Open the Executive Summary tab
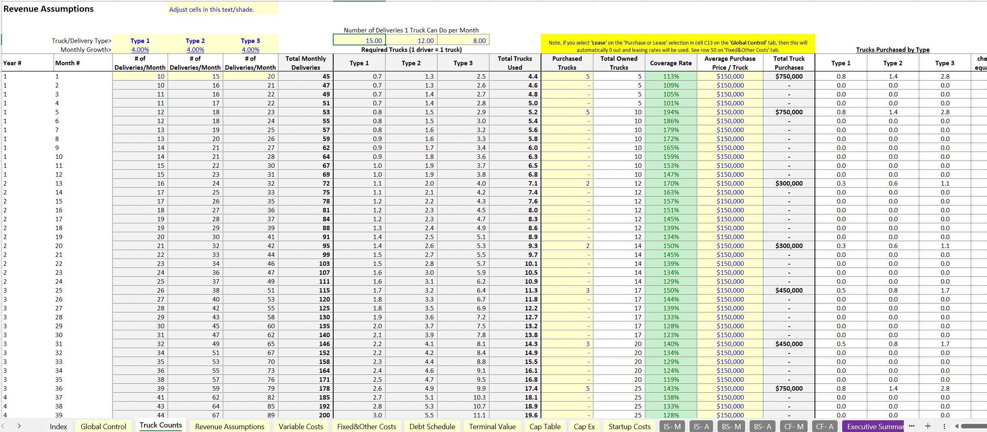Viewport: 987px width, 432px height. pos(873,426)
